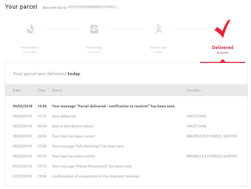Click date 08/03/2018 in the 07:00 row
Screen dimensions: 251x189
click(x=22, y=146)
